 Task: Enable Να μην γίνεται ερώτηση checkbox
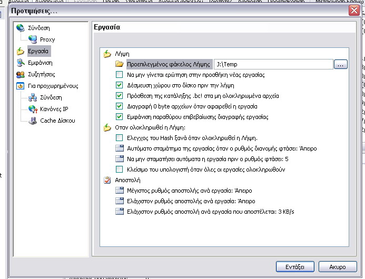click(x=119, y=74)
